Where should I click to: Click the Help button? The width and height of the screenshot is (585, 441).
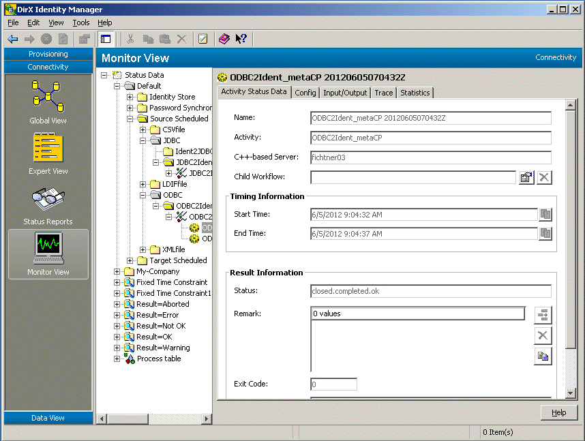pyautogui.click(x=558, y=412)
